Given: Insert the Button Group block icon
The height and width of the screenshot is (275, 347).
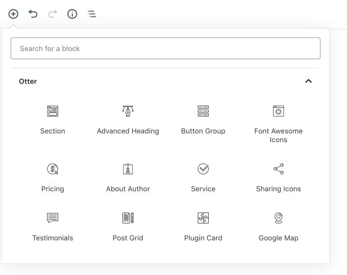Looking at the screenshot, I should click(203, 111).
